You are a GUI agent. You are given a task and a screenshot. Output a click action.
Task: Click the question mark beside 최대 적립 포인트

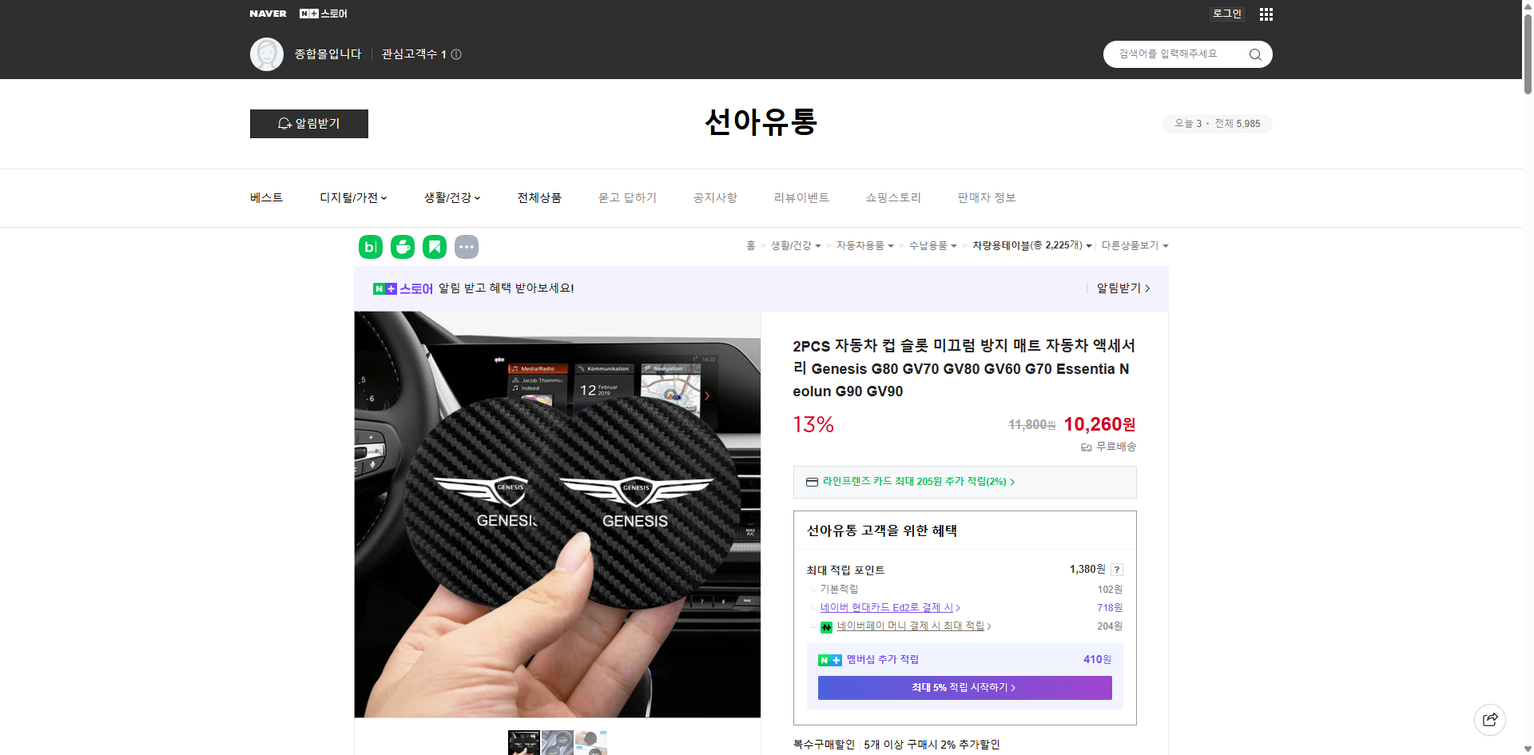pos(1116,570)
